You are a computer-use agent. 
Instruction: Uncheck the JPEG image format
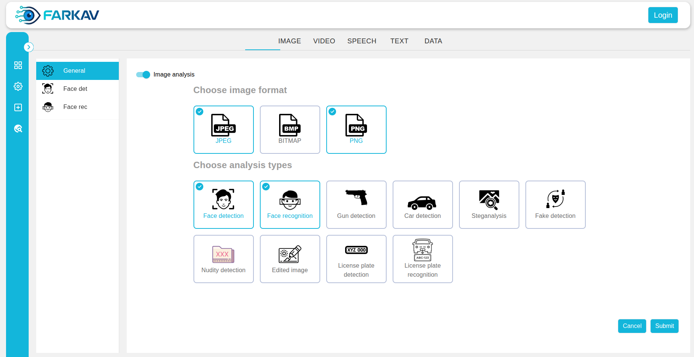point(223,130)
